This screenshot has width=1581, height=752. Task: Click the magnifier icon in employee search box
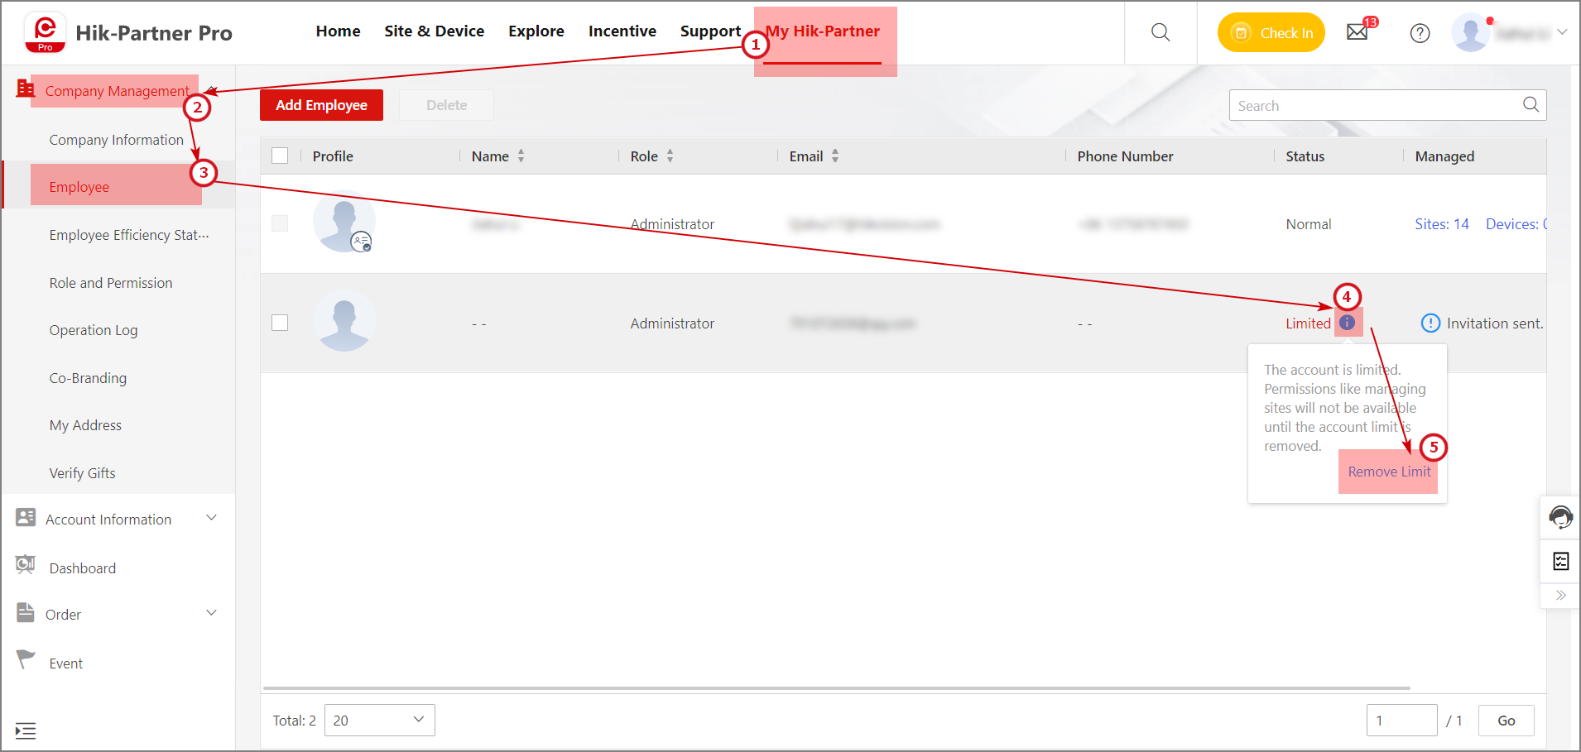tap(1531, 104)
